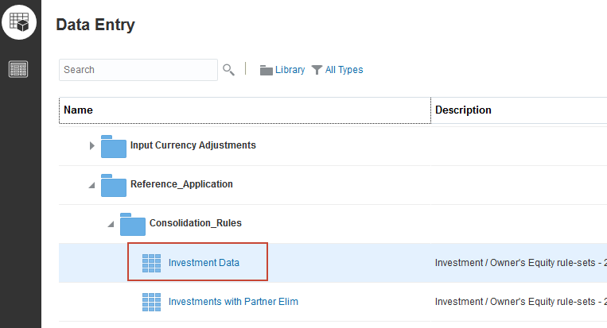Open the Investment Data form
The height and width of the screenshot is (328, 607).
pos(204,263)
